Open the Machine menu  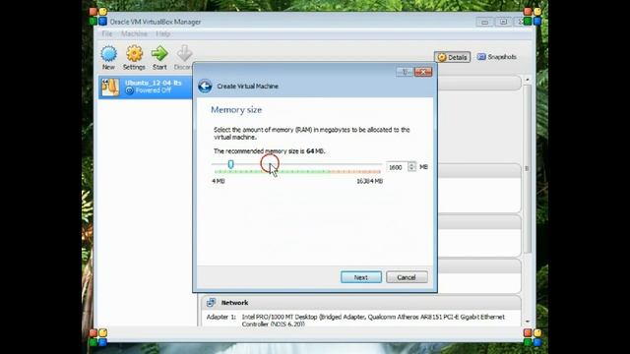[x=134, y=33]
